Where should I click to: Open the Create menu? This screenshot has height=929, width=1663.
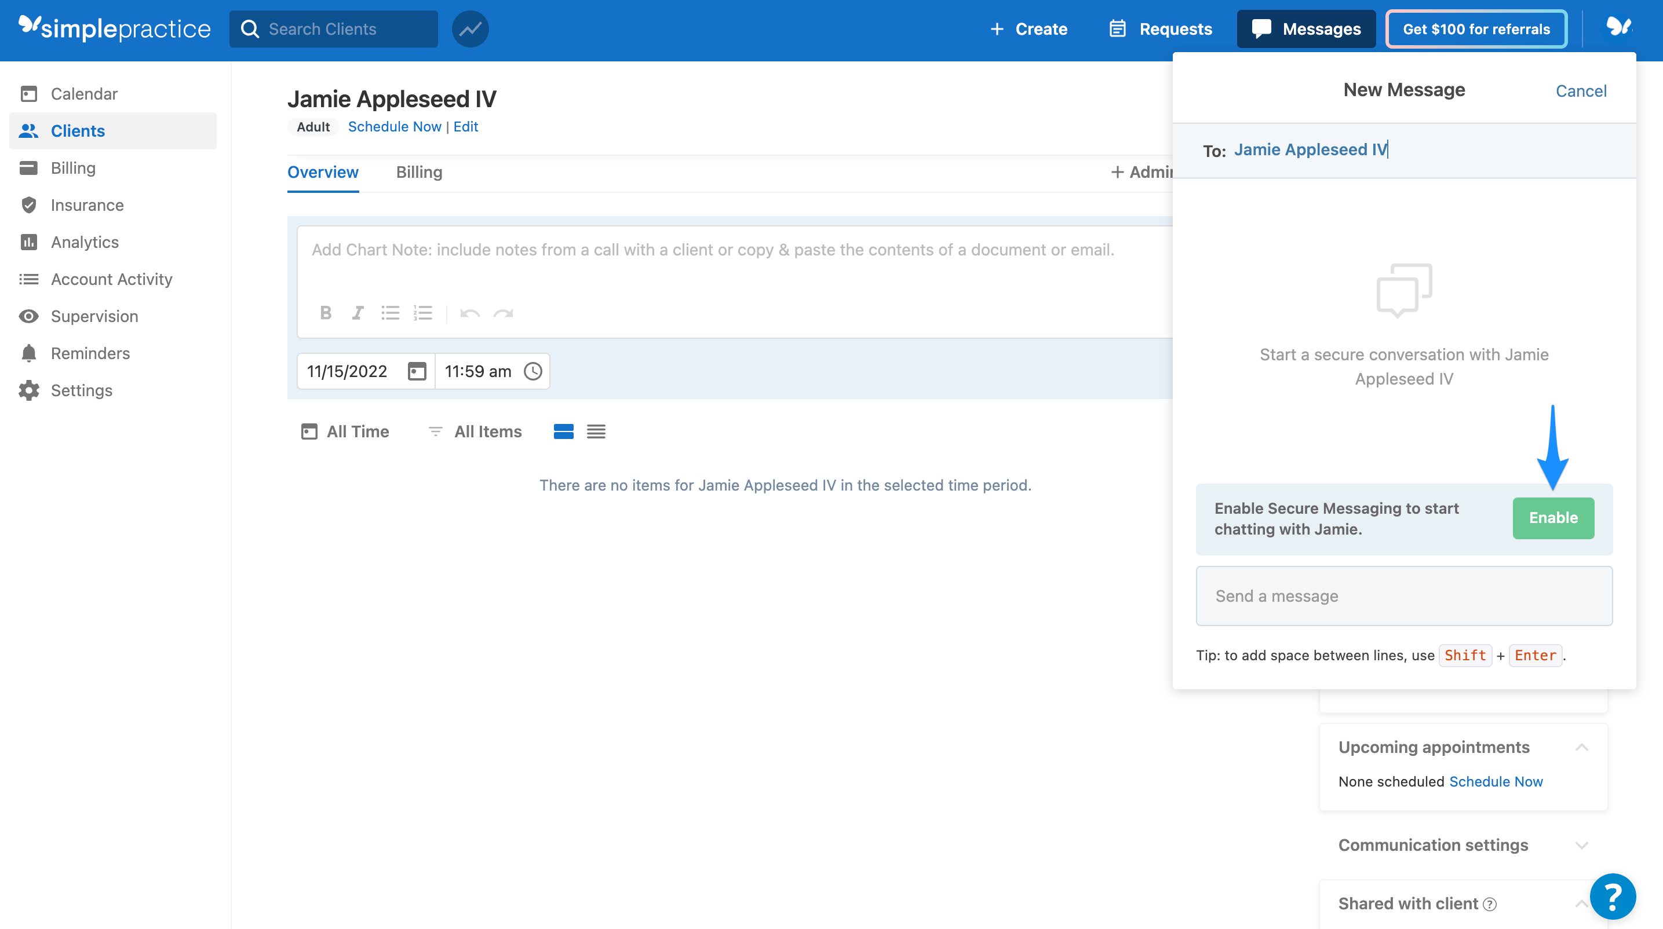pyautogui.click(x=1029, y=29)
